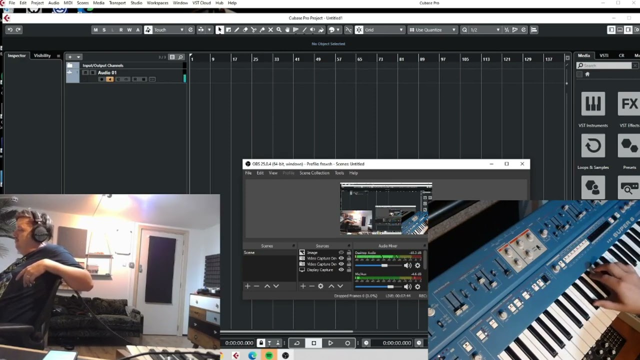Click Add Track plus button

[x=70, y=57]
